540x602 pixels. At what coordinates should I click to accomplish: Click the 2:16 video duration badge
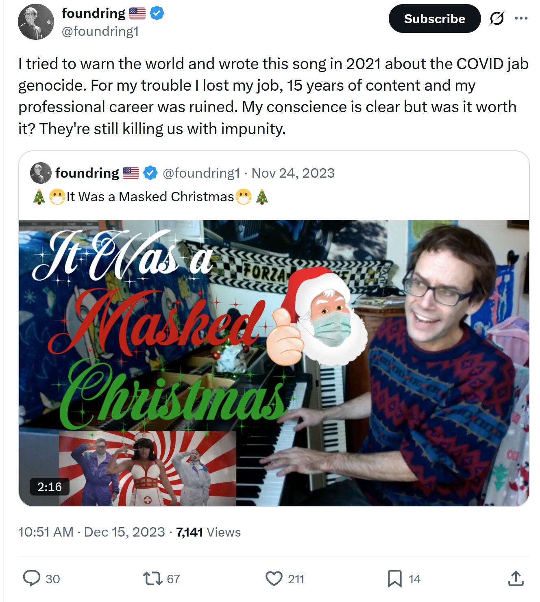50,487
